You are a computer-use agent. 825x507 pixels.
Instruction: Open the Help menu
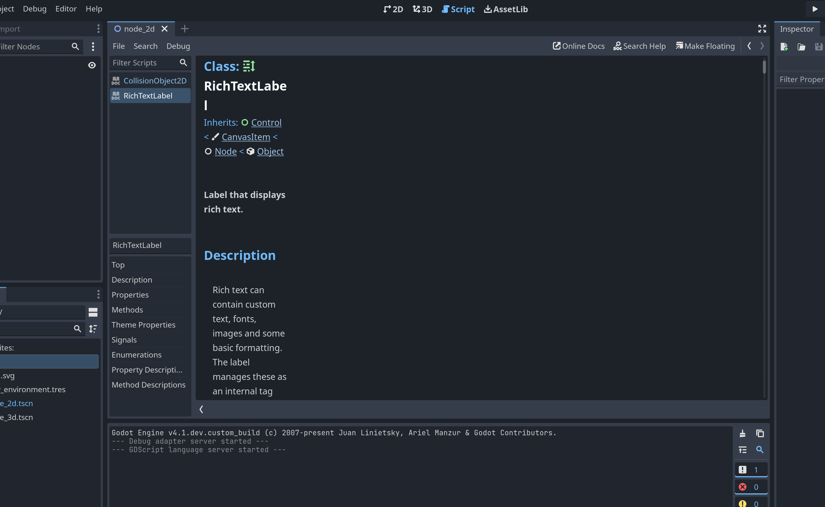[94, 9]
